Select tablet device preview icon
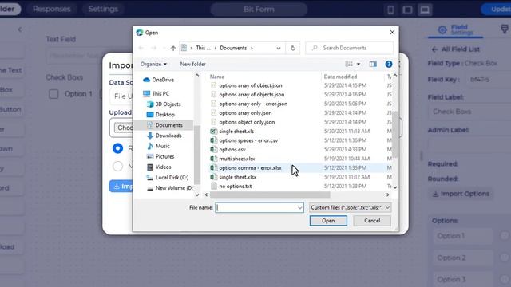Viewport: 511px width, 287px height. tap(407, 10)
